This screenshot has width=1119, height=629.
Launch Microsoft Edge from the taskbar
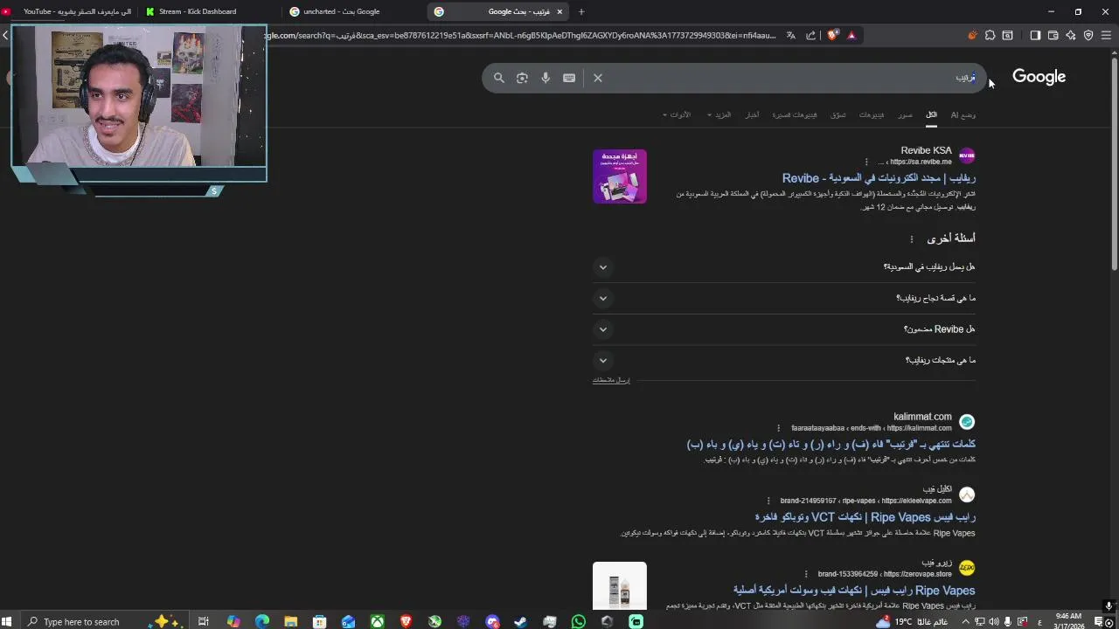[x=262, y=622]
